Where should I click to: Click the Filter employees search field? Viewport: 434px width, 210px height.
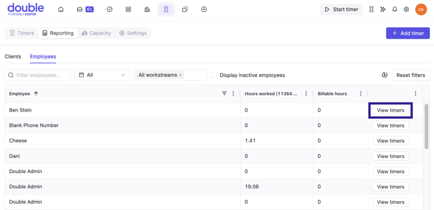(x=38, y=75)
